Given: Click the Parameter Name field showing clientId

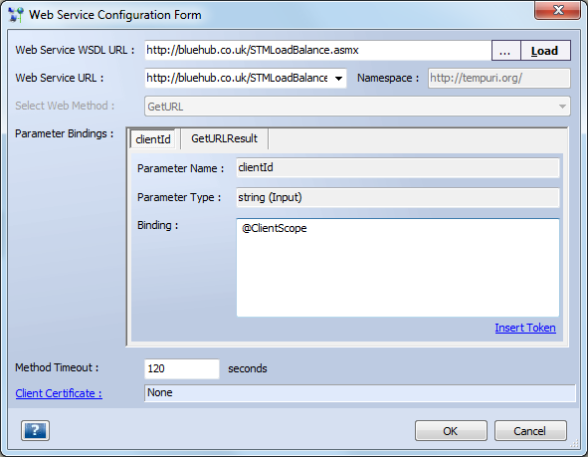Looking at the screenshot, I should (398, 167).
